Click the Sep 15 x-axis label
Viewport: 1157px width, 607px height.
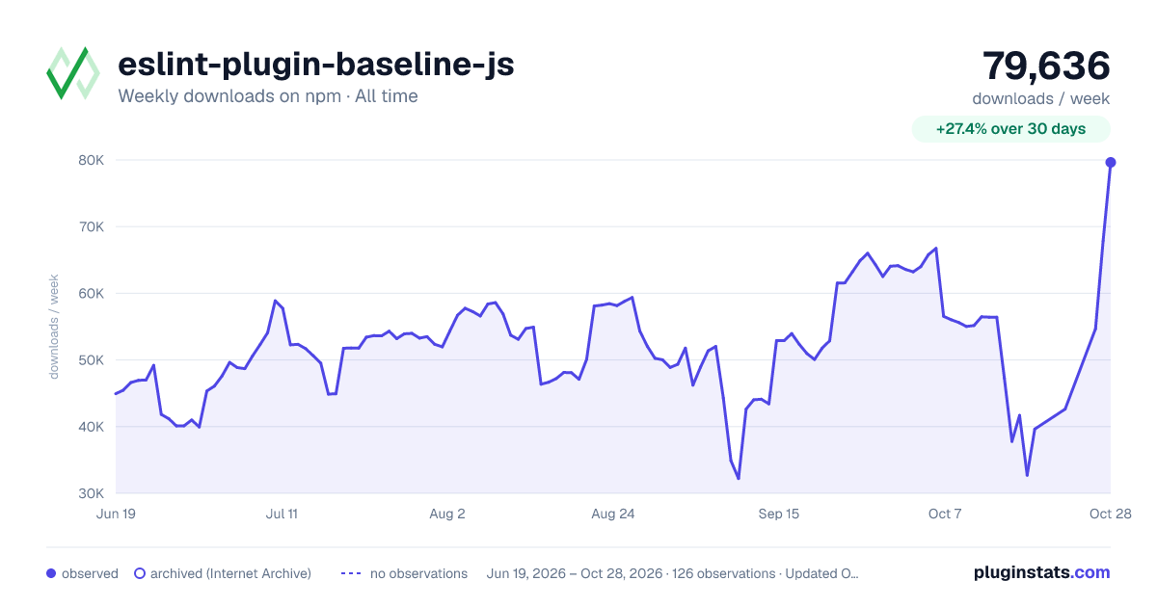779,514
